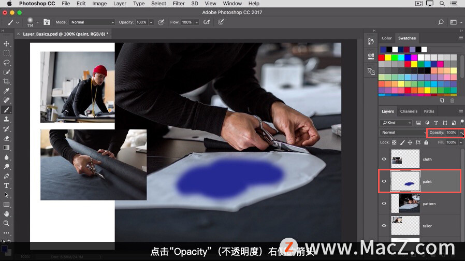Select the Move tool
The image size is (465, 261).
point(7,44)
